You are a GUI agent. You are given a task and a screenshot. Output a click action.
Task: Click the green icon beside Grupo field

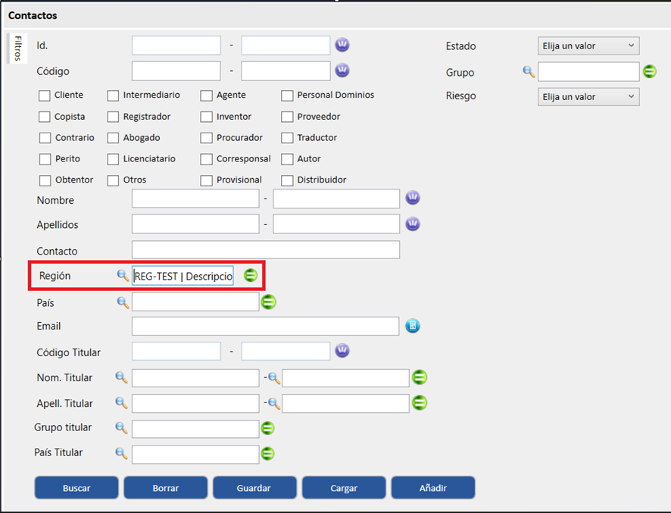pos(649,72)
